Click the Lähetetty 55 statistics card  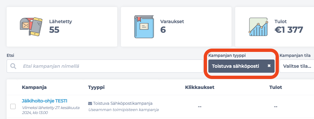tap(62, 27)
